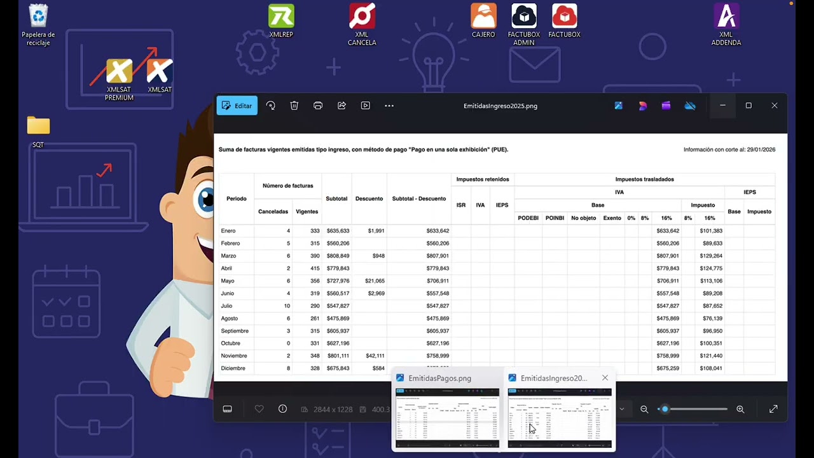Screen dimensions: 814x458
Task: Click the 'Noviembre' period cell
Action: point(234,356)
